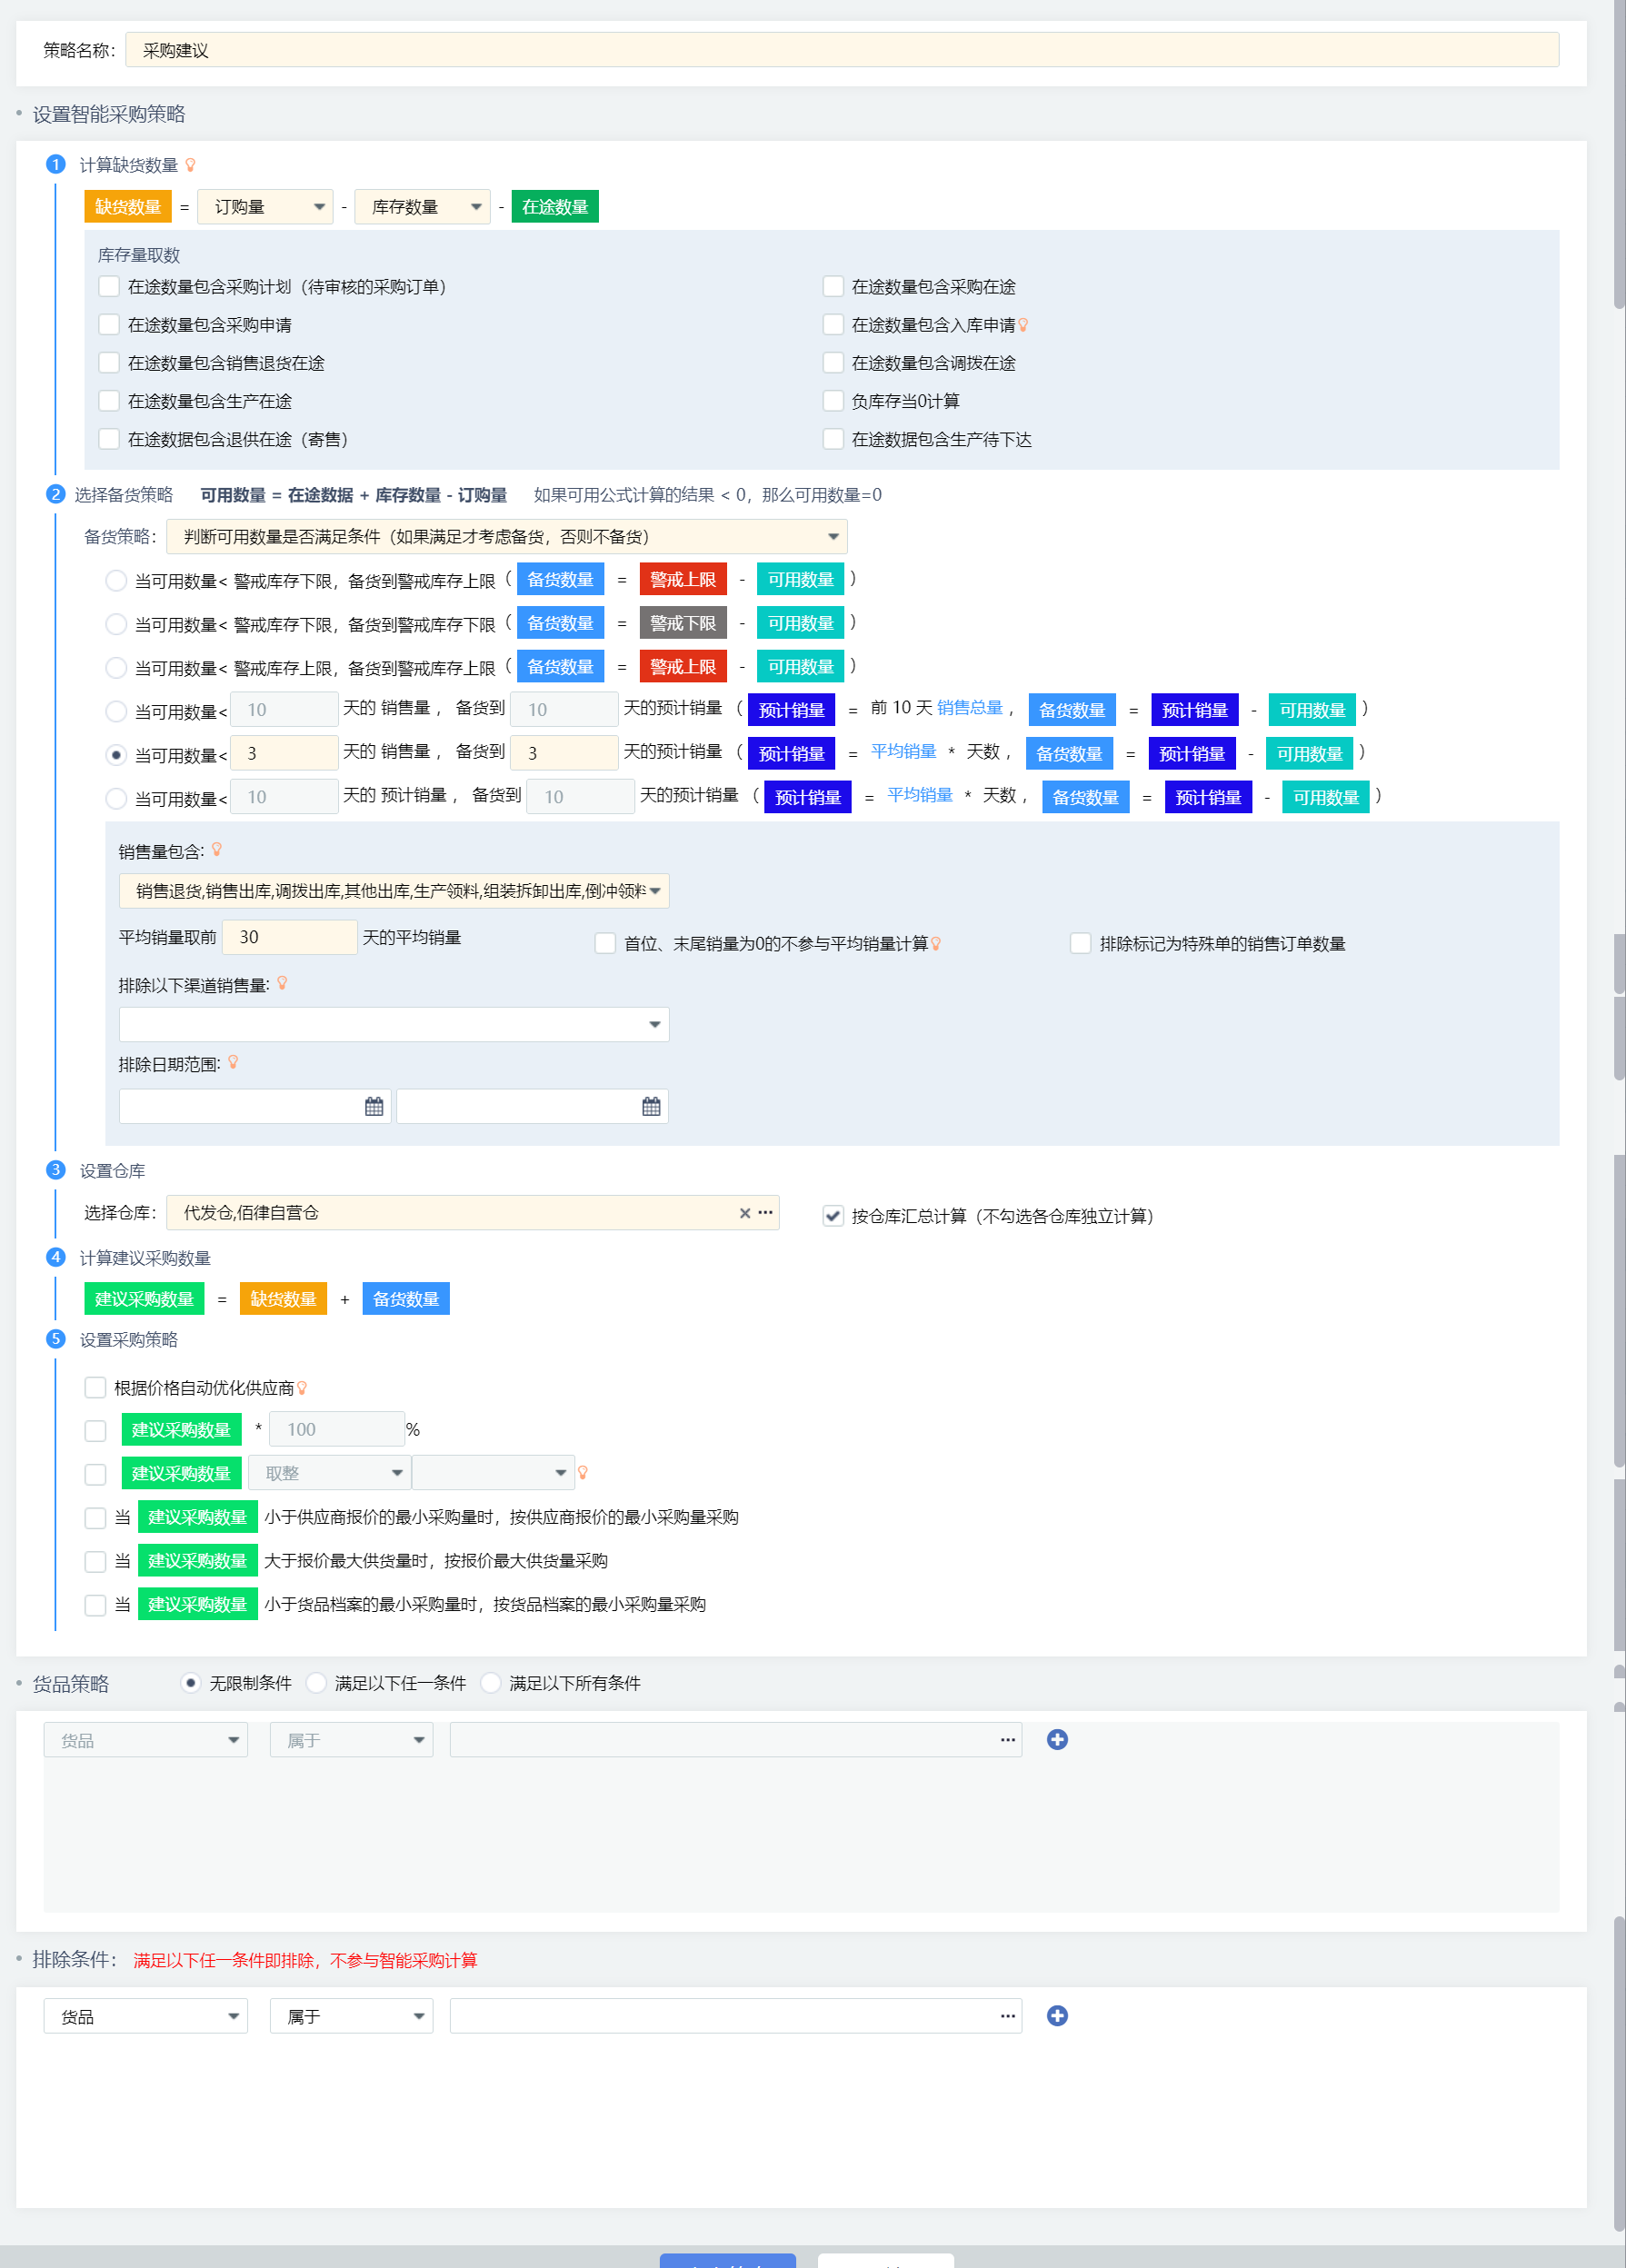Click the 销售总量 link text

tap(970, 708)
